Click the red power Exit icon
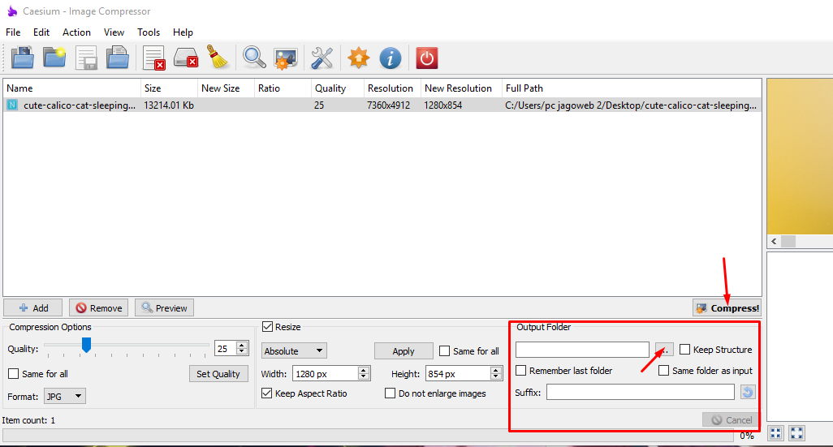833x447 pixels. 427,58
